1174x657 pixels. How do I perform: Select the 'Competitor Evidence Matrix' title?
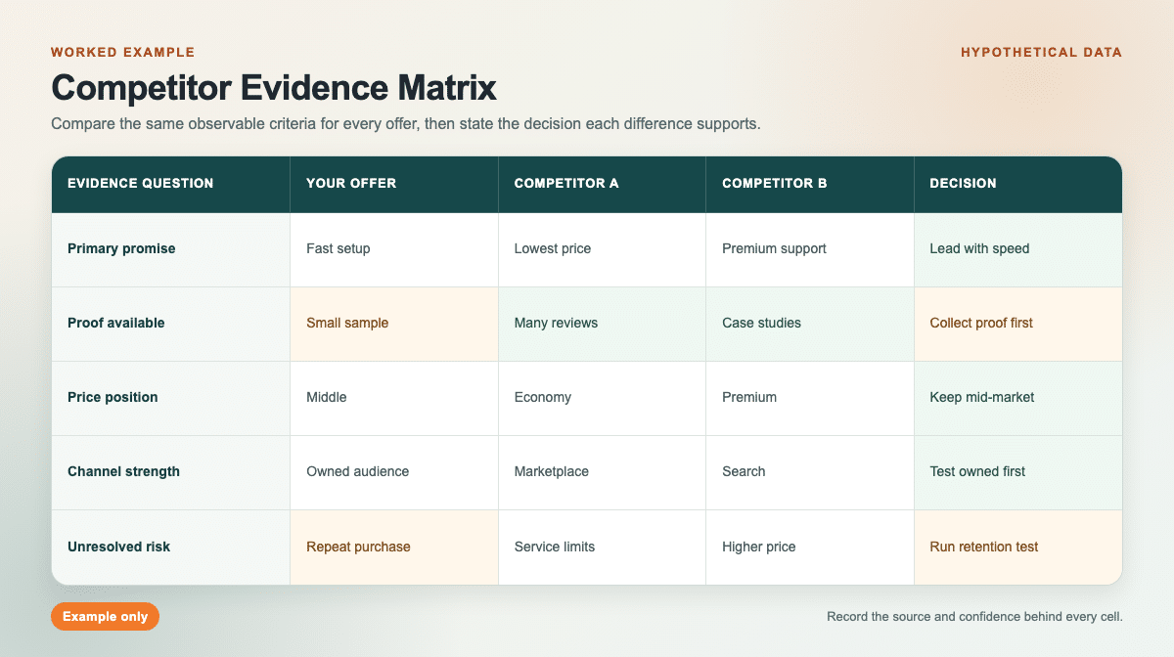tap(274, 88)
